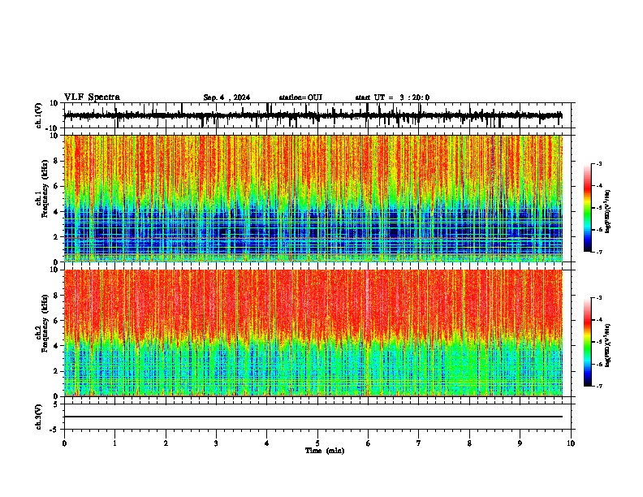643x497 pixels.
Task: Click time axis tick label "1"
Action: point(114,443)
